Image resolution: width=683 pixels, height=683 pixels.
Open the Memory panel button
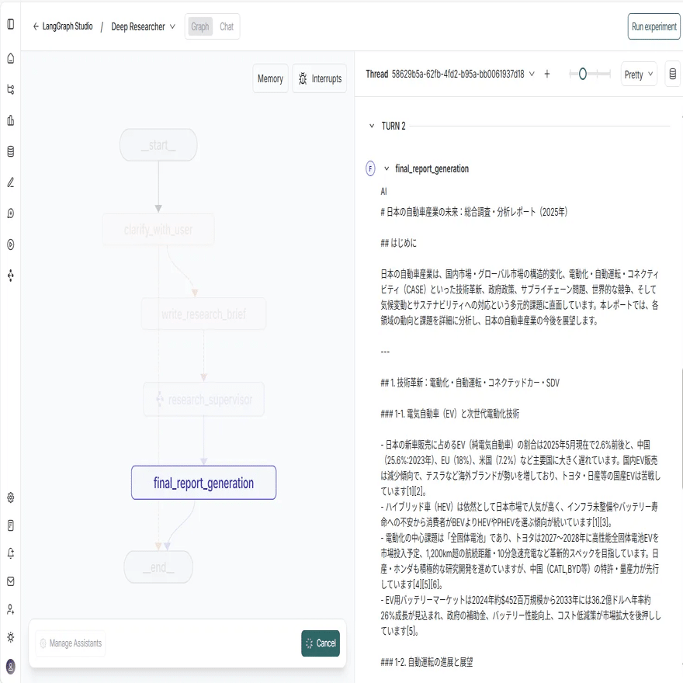[x=270, y=78]
